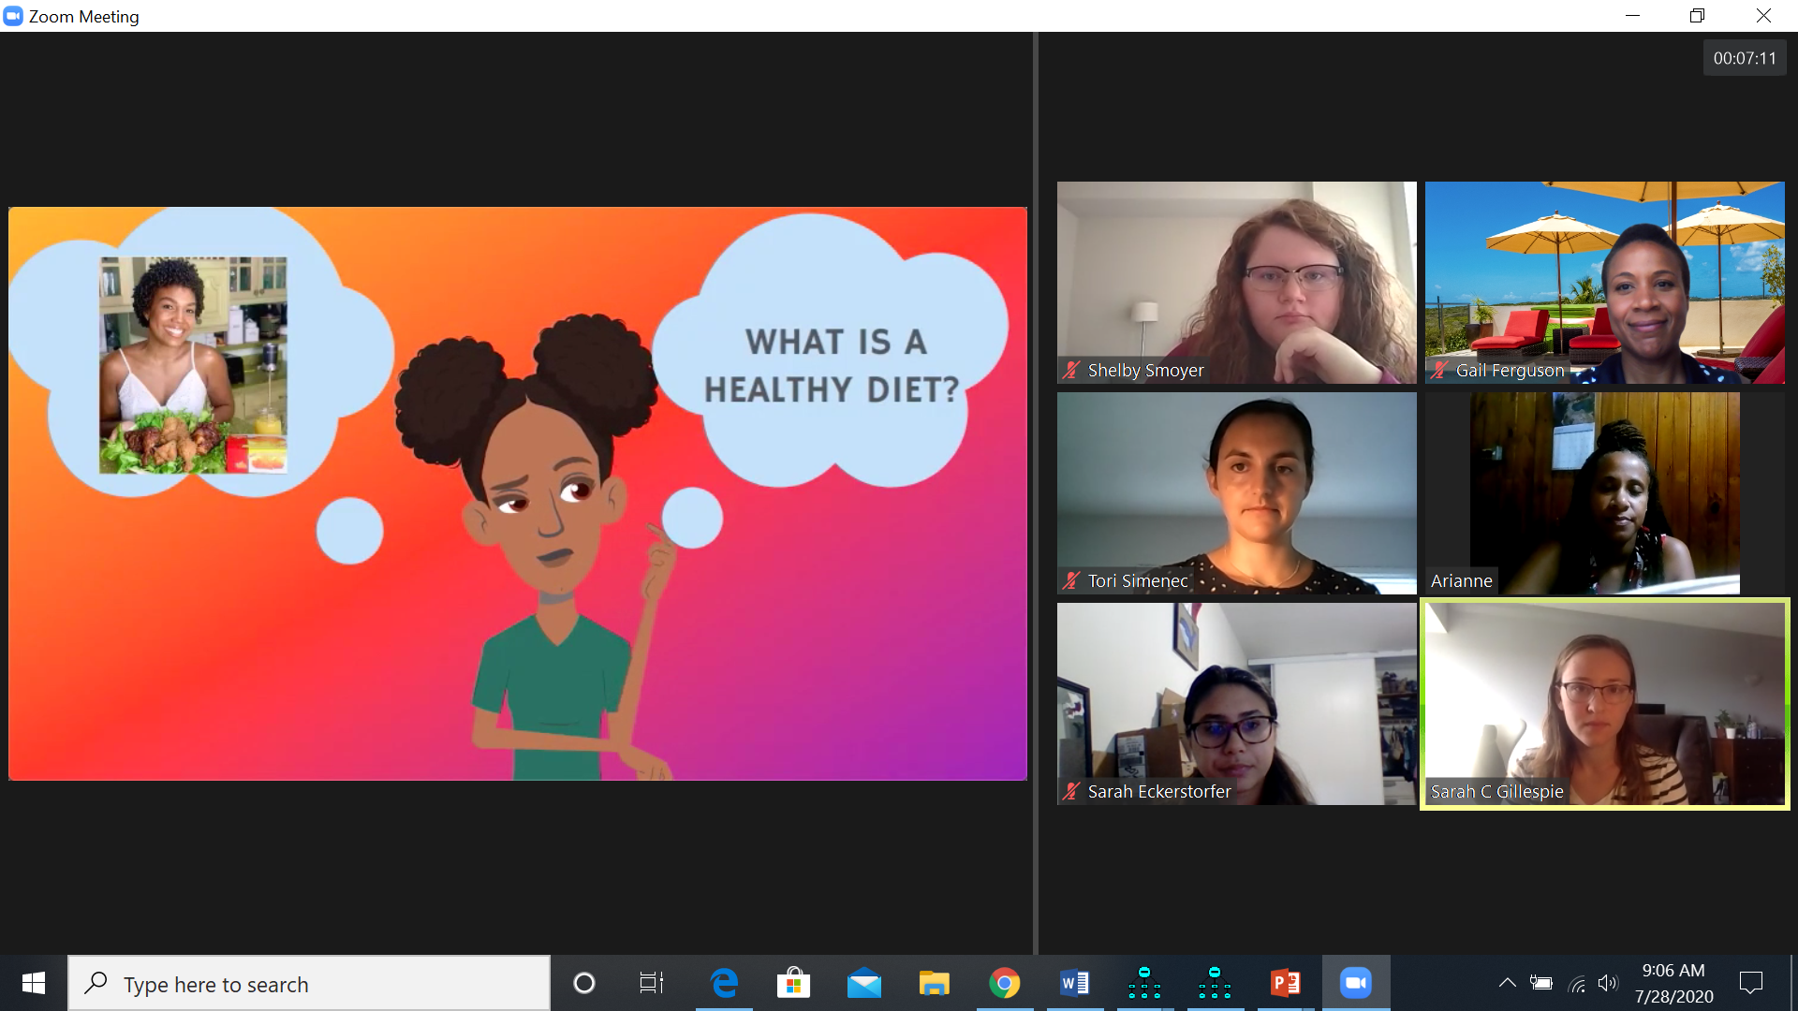This screenshot has height=1011, width=1798.
Task: Open PowerPoint from the taskbar
Action: coord(1286,983)
